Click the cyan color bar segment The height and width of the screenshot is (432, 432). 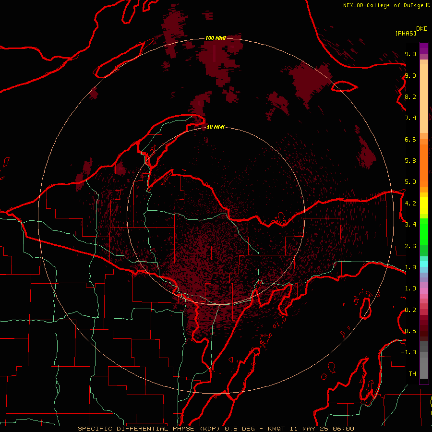(424, 264)
